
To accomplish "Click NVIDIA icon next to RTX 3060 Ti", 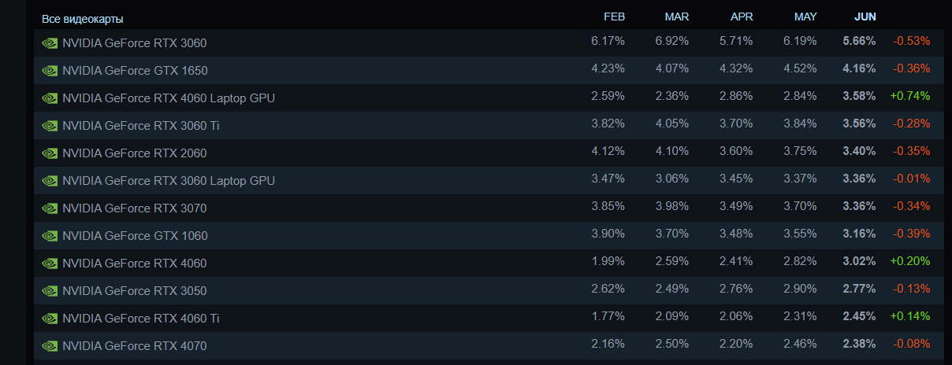I will pyautogui.click(x=50, y=126).
